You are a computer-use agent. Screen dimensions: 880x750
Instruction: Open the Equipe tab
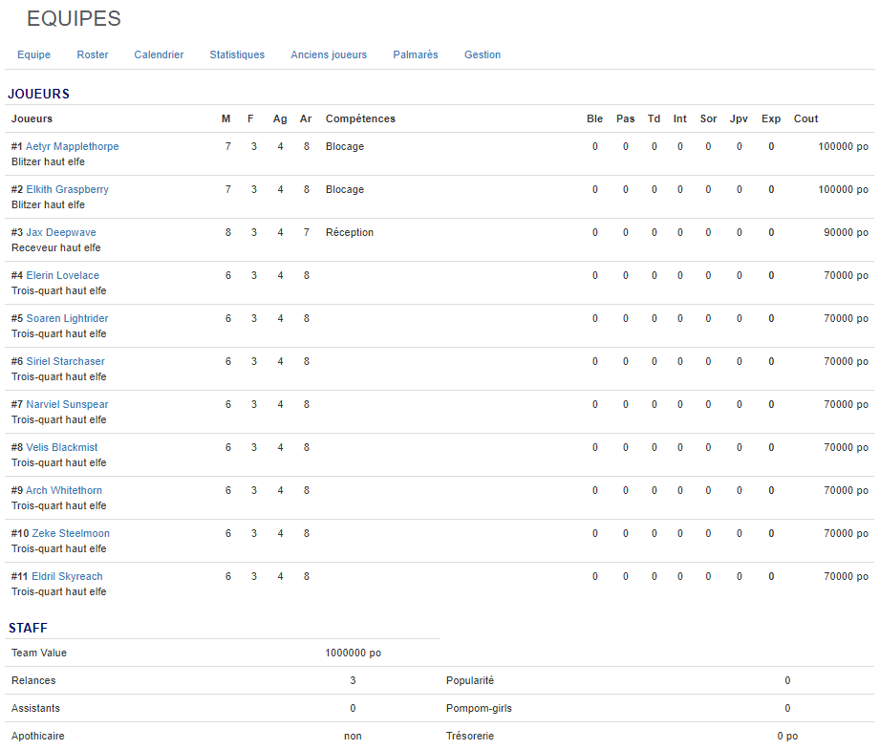33,55
